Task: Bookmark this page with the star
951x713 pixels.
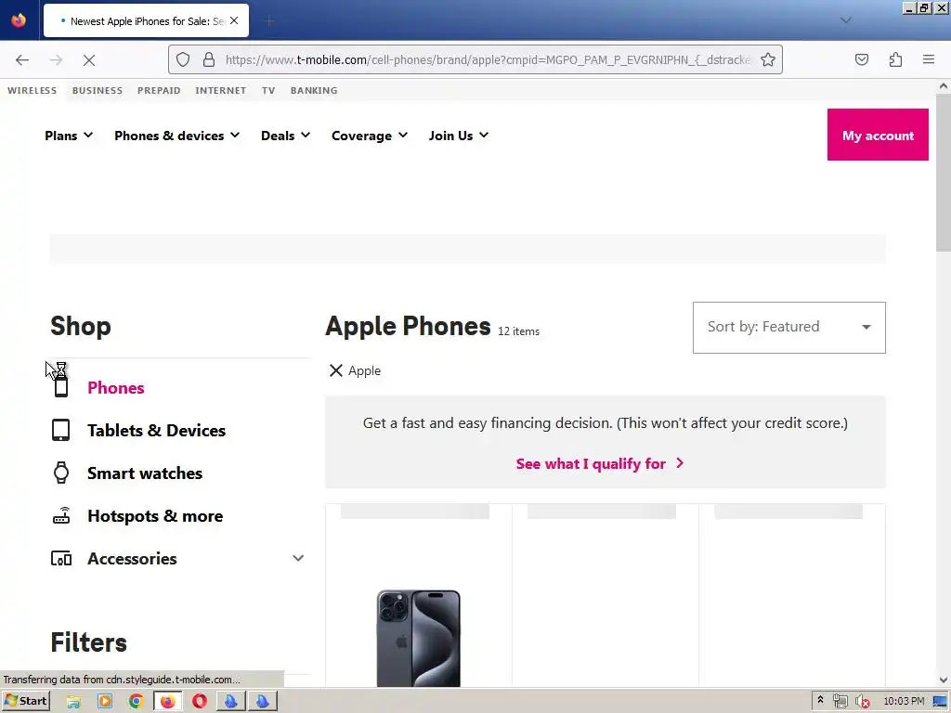Action: (x=768, y=59)
